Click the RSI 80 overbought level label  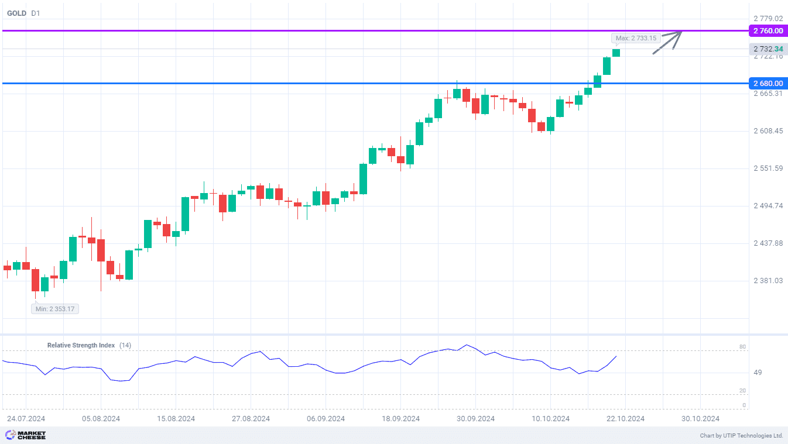pyautogui.click(x=742, y=347)
